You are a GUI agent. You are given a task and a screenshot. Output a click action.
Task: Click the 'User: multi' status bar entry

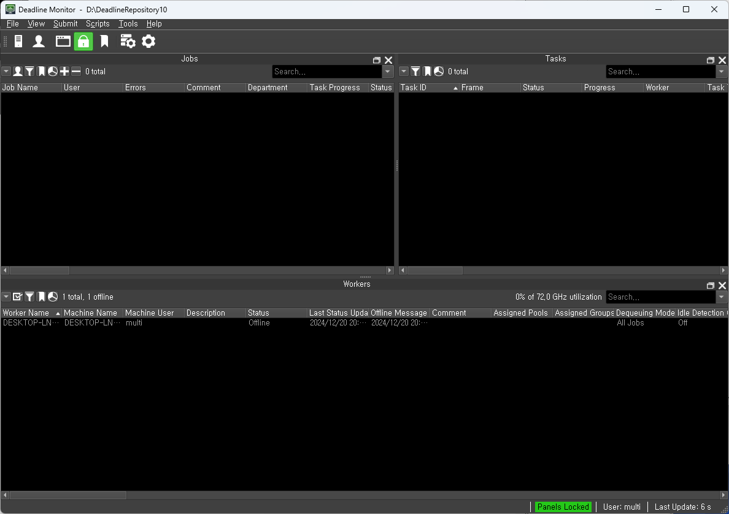pos(622,507)
